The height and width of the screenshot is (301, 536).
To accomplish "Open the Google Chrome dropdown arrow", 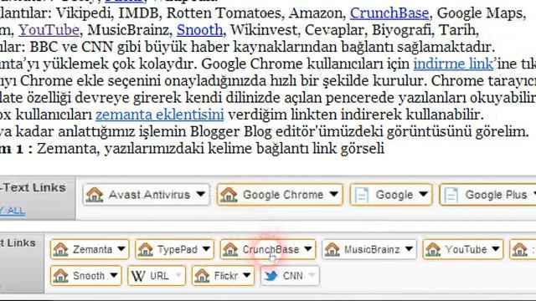I will pos(334,194).
